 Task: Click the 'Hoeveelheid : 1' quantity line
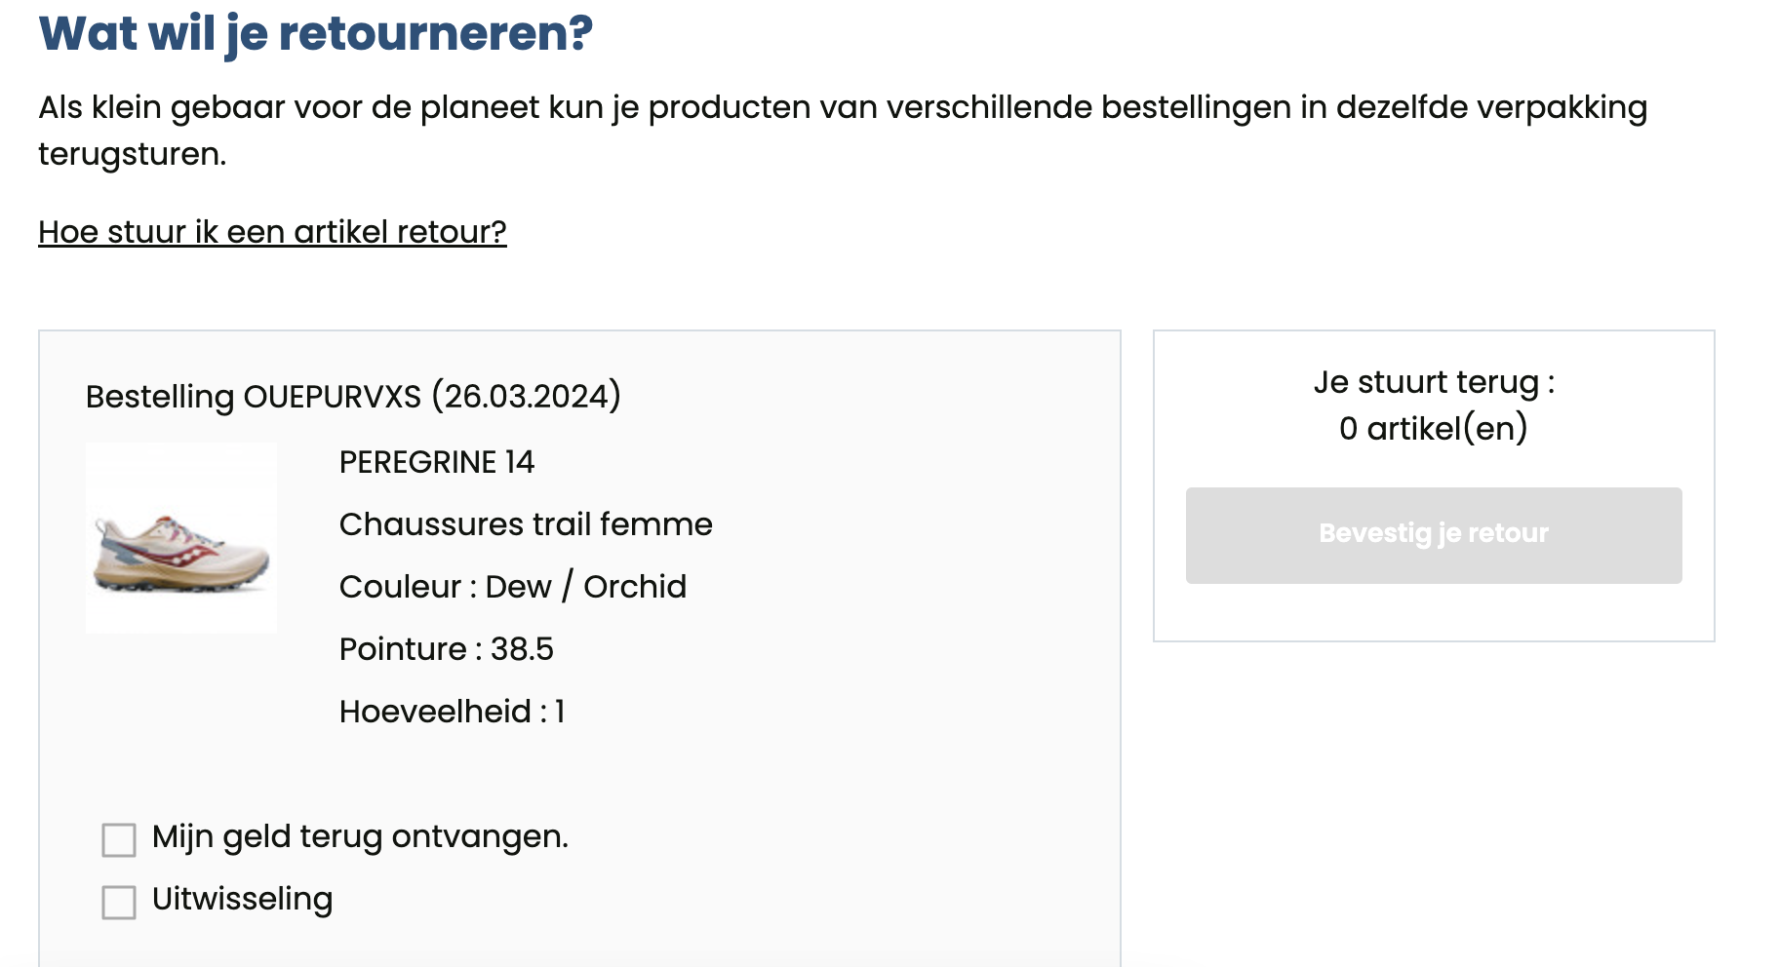453,712
